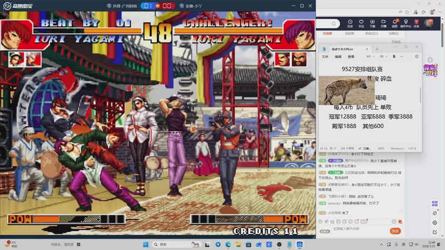This screenshot has height=250, width=445.
Task: Open the 历史 history icon
Action: 350,23
